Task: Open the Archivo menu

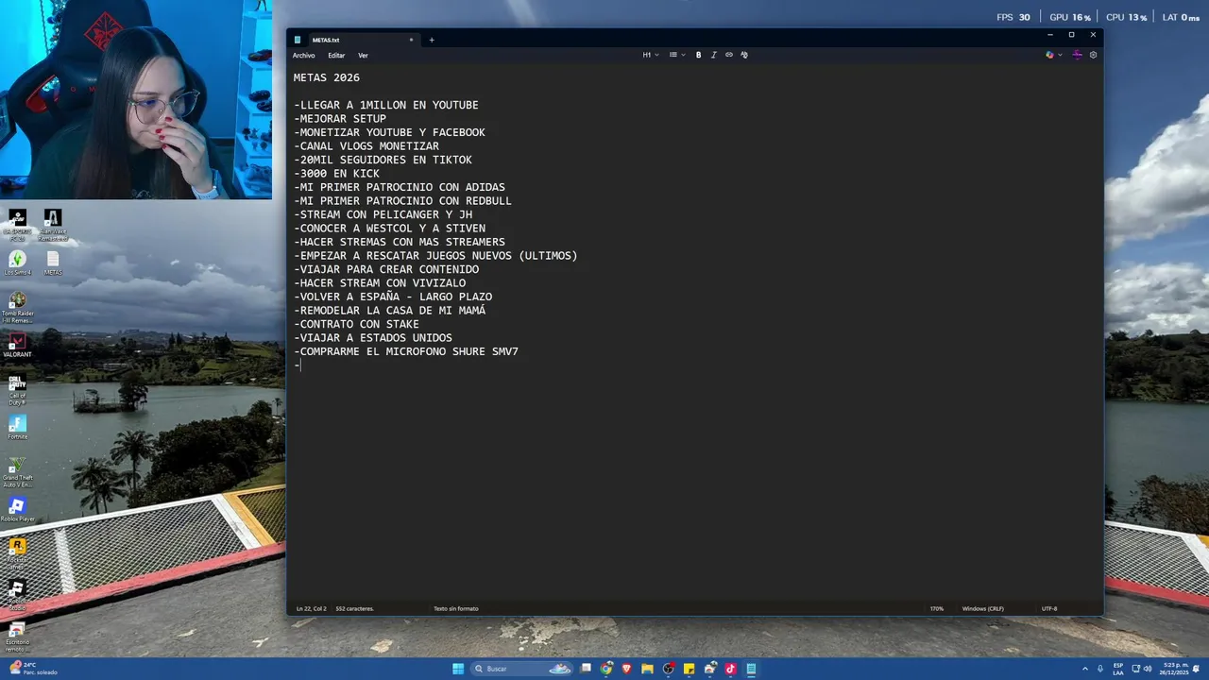Action: tap(304, 56)
